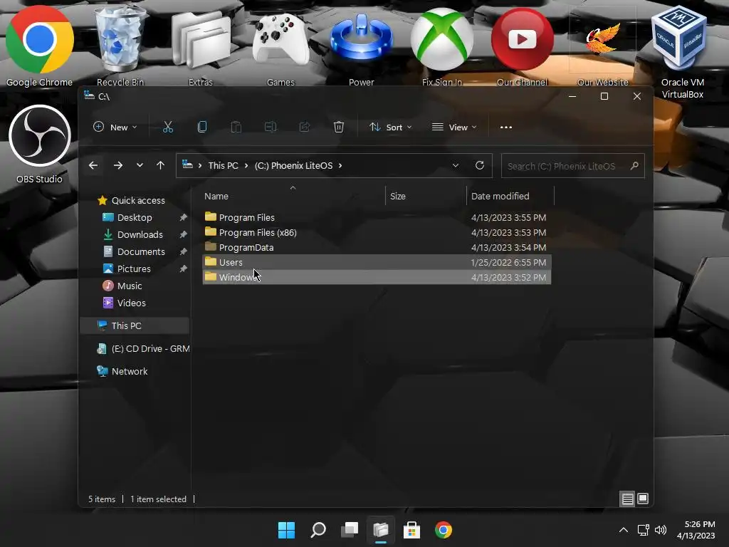This screenshot has height=547, width=729.
Task: Open the Fix Sign In Xbox icon
Action: point(441,46)
